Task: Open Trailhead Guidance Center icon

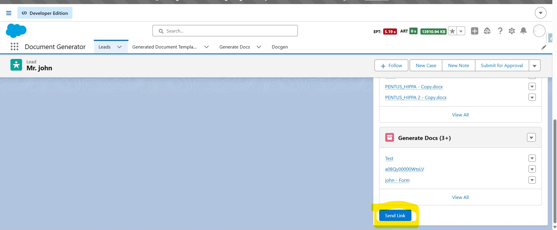Action: (487, 31)
